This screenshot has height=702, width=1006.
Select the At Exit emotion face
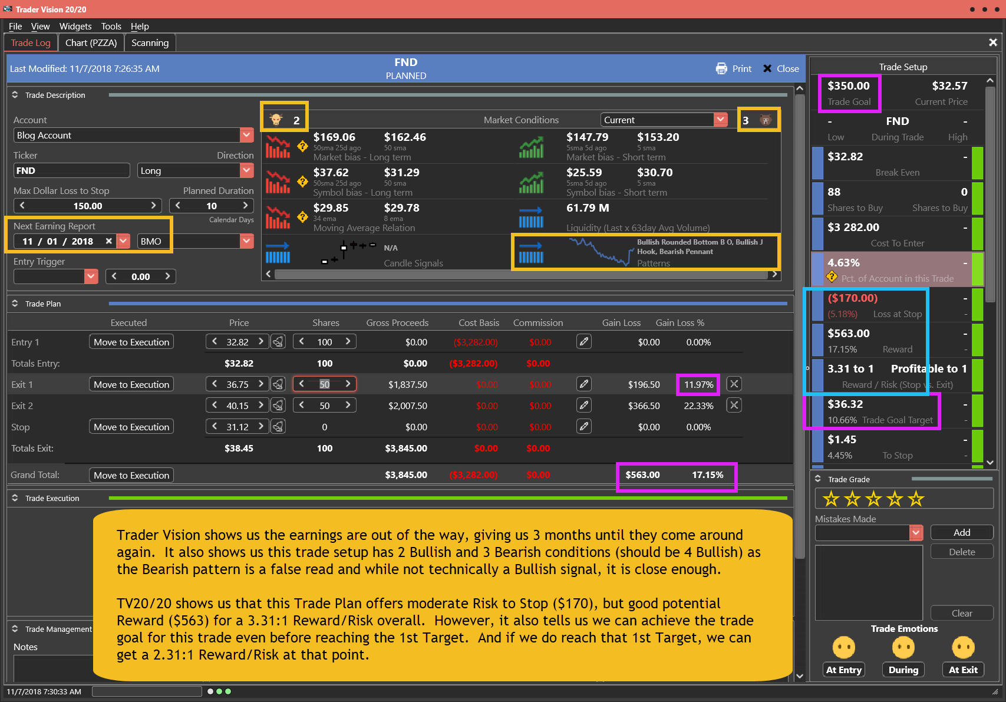pyautogui.click(x=963, y=647)
